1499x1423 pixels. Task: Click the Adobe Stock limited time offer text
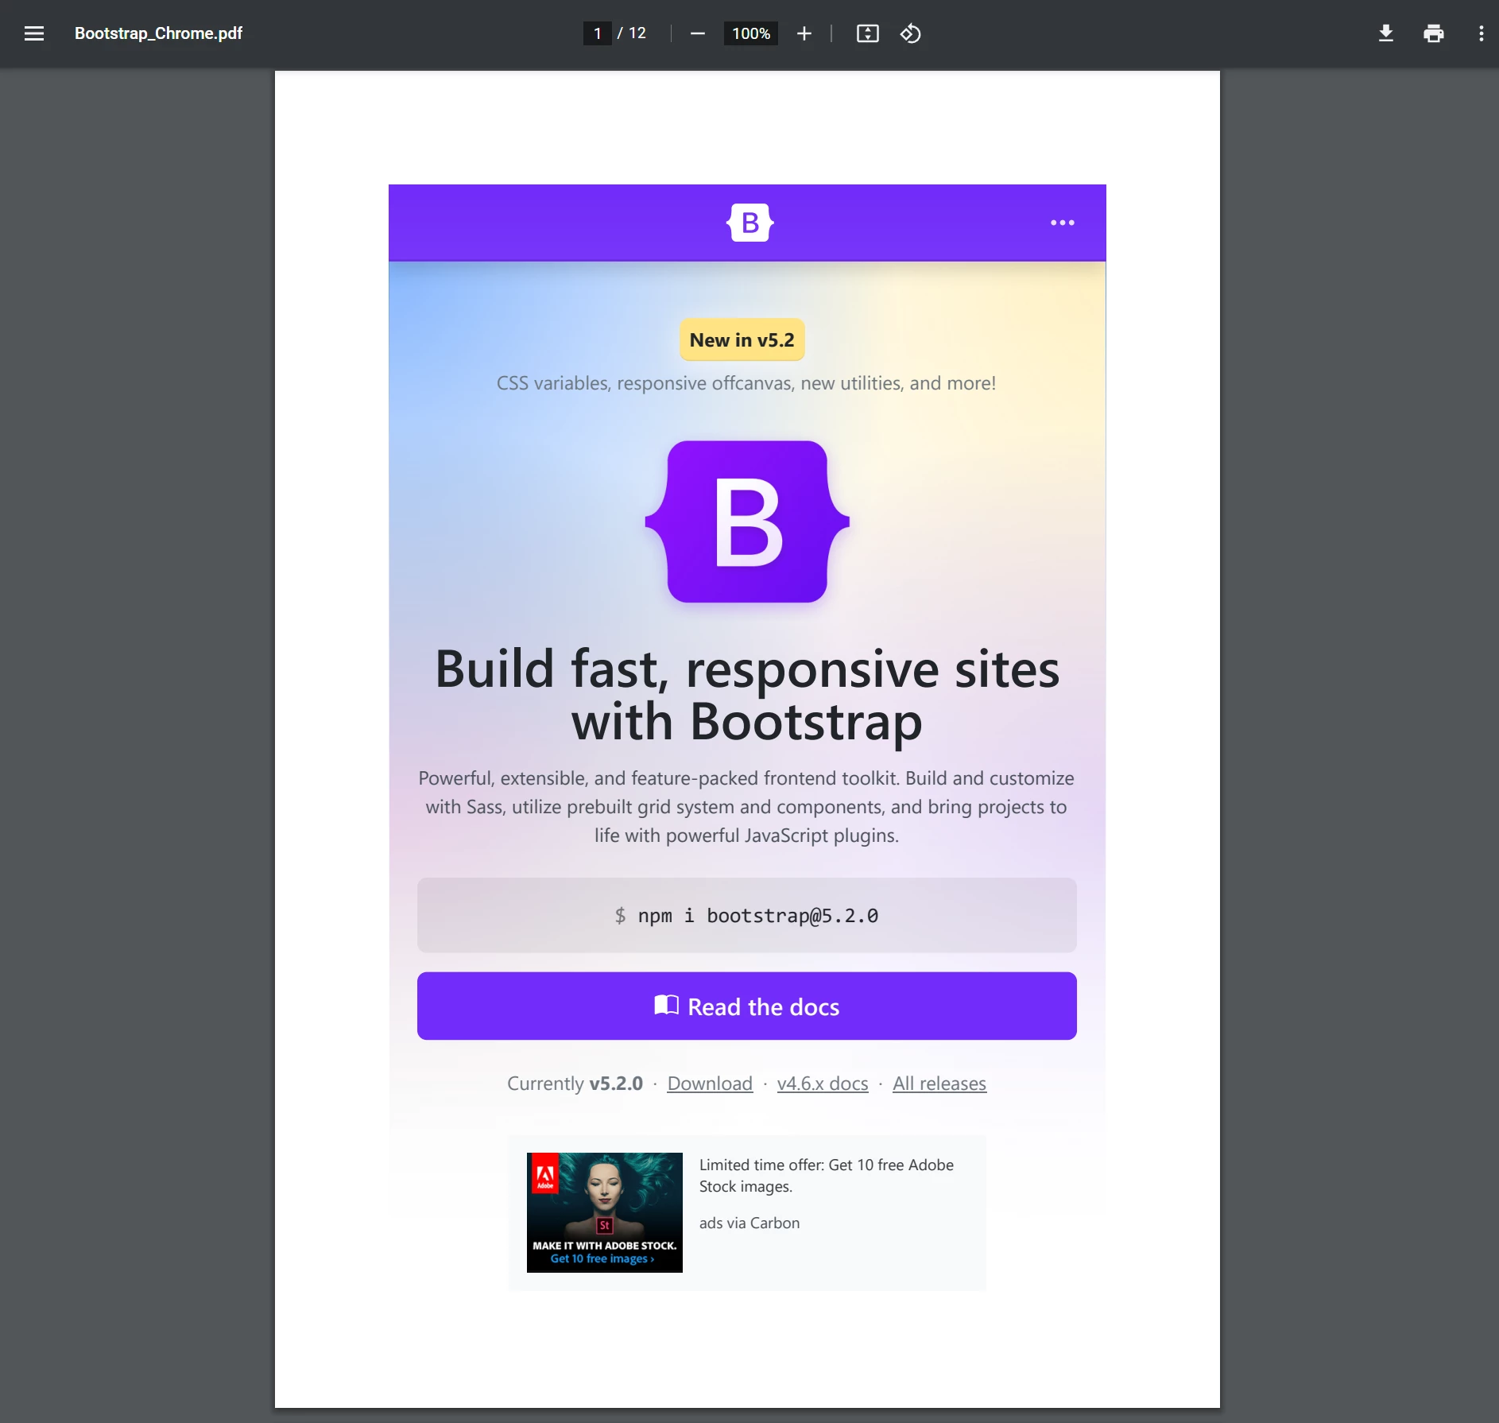click(827, 1175)
